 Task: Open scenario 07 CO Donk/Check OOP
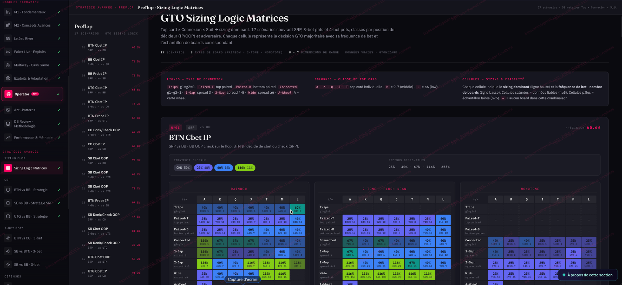pyautogui.click(x=111, y=132)
